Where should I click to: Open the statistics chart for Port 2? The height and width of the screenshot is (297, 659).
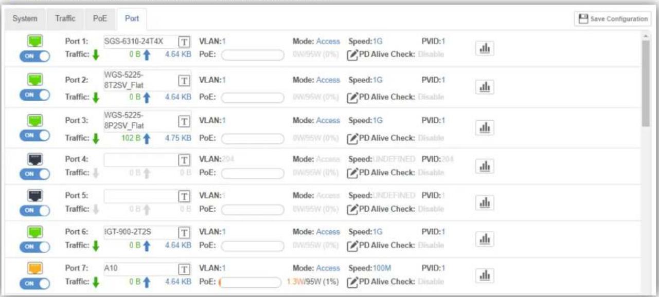point(484,88)
